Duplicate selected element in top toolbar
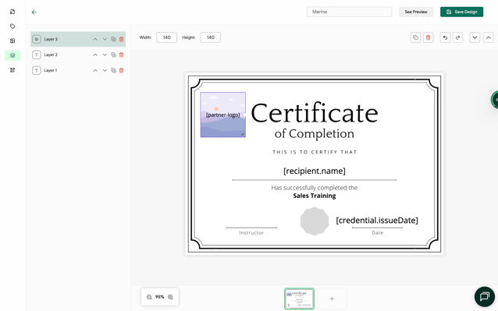This screenshot has height=311, width=498. tap(415, 37)
